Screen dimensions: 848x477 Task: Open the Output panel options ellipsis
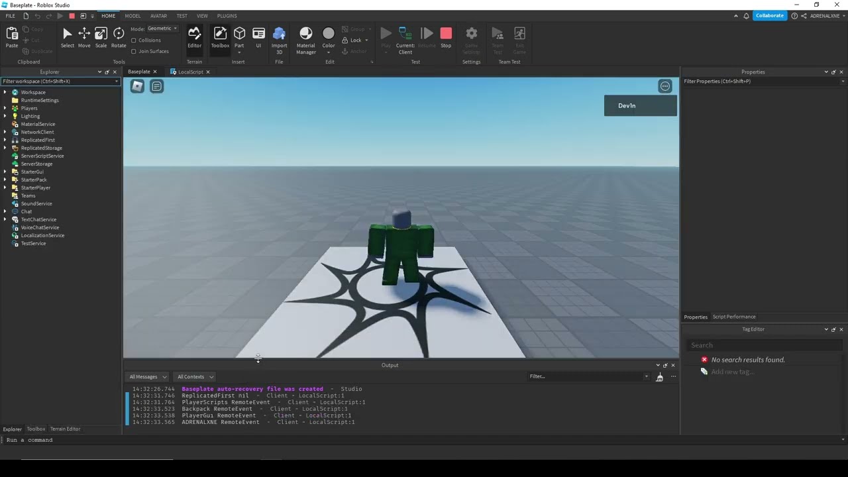tap(673, 377)
